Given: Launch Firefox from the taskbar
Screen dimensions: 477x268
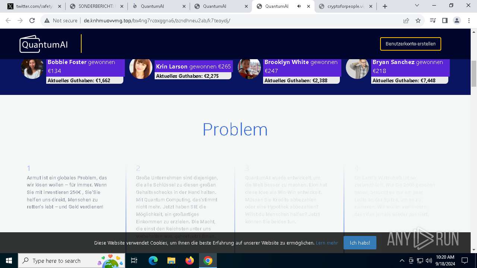Looking at the screenshot, I should pos(189,261).
